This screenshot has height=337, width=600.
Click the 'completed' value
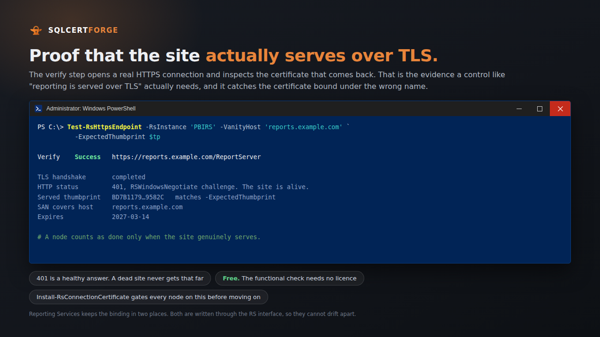tap(128, 177)
